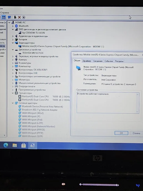143x191 pixels.
Task: Switch to the Драйвер tab
Action: click(87, 61)
